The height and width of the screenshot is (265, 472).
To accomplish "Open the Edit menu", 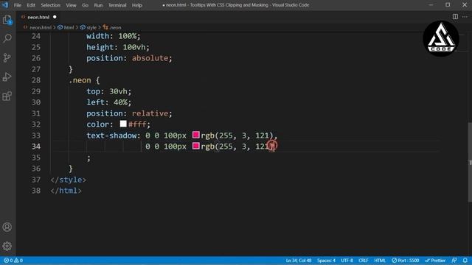I will click(x=31, y=5).
